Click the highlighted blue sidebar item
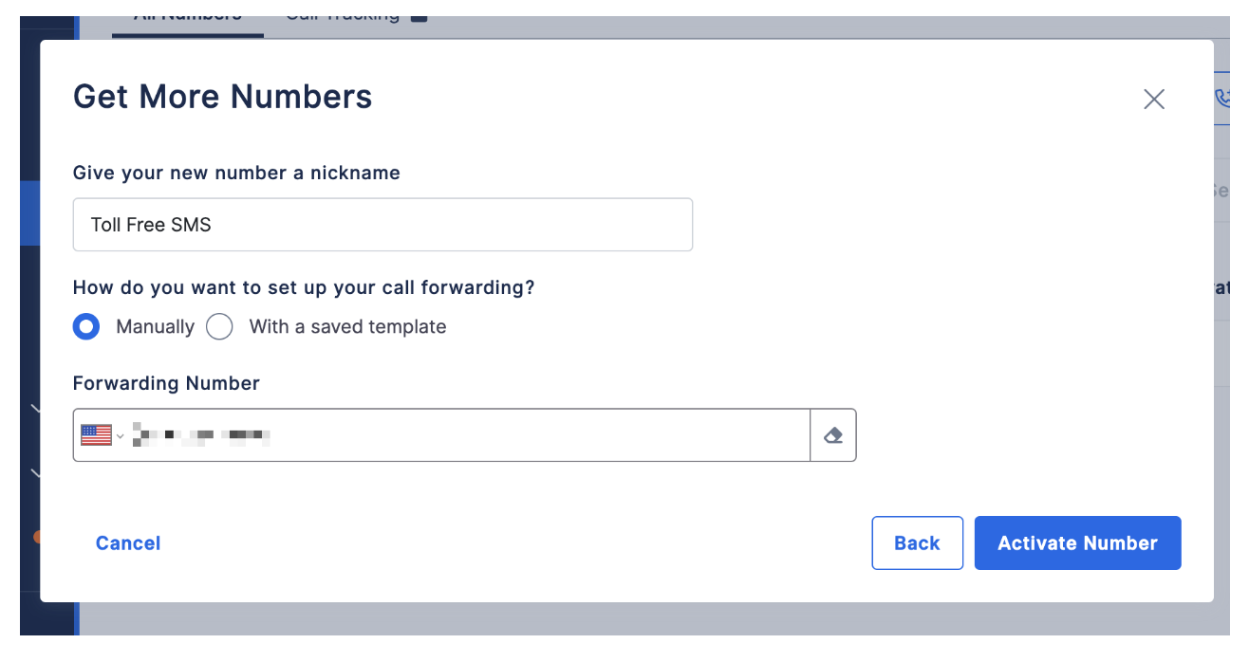The height and width of the screenshot is (662, 1249). tap(28, 213)
